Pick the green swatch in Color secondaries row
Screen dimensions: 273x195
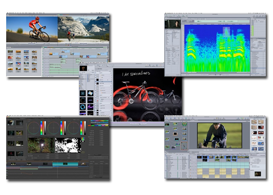point(93,125)
